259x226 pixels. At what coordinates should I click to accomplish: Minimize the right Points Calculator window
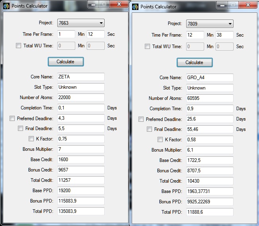pyautogui.click(x=222, y=5)
